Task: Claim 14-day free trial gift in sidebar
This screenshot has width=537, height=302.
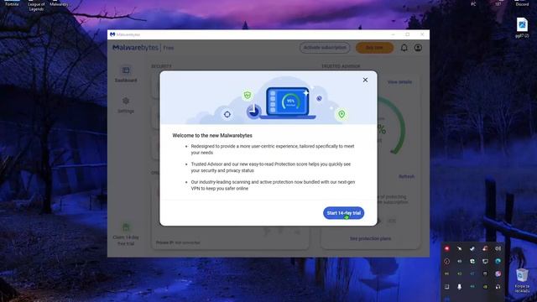Action: point(126,234)
